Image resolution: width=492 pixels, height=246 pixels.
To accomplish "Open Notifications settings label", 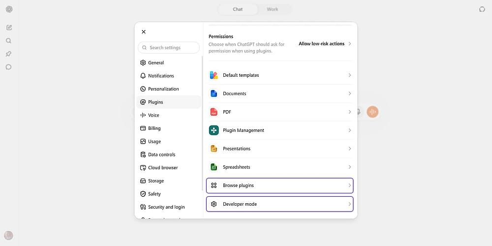I will pos(161,76).
